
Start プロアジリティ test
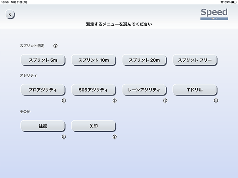tap(42, 90)
